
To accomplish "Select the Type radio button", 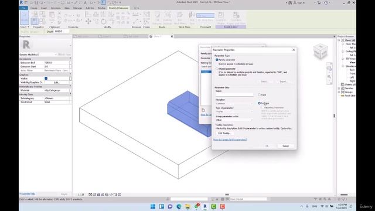I will click(x=259, y=95).
